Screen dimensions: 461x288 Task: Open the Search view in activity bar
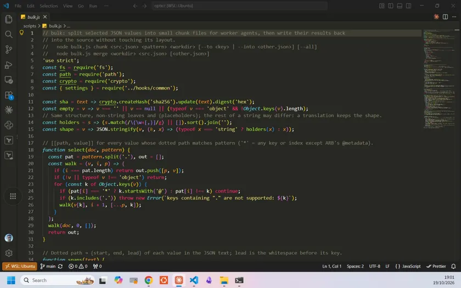[9, 35]
